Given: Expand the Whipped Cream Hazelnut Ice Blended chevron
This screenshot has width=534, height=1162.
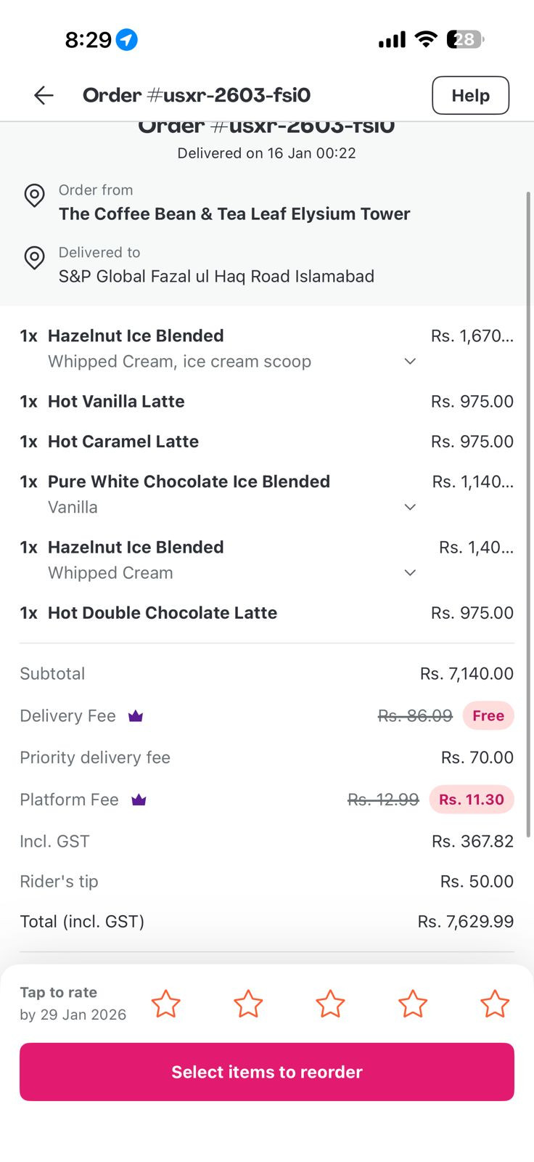Looking at the screenshot, I should click(x=410, y=573).
